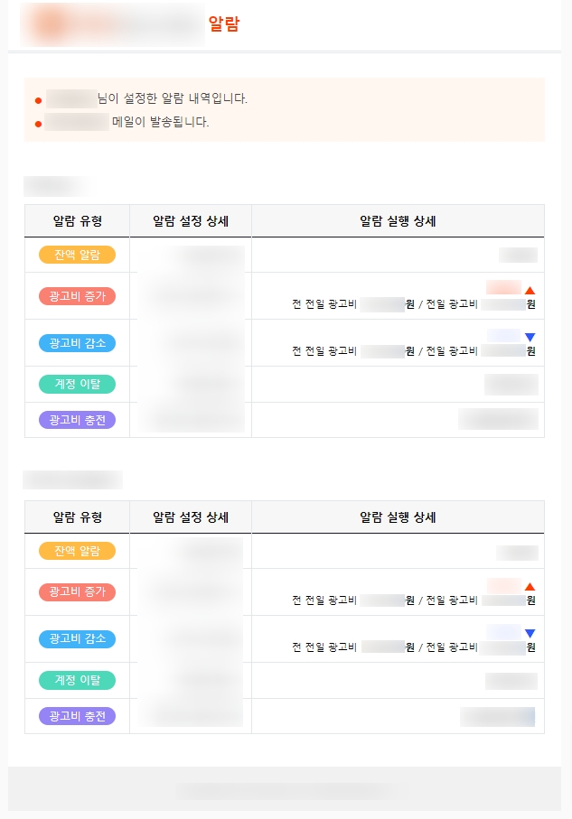
Task: Click the first red bullet in the notice box
Action: click(x=38, y=99)
